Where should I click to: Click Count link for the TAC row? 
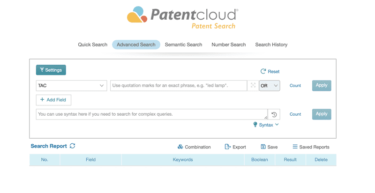[x=295, y=86]
